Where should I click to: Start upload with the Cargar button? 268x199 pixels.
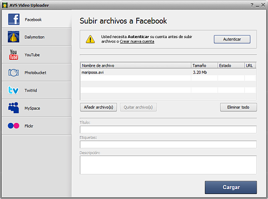click(231, 187)
